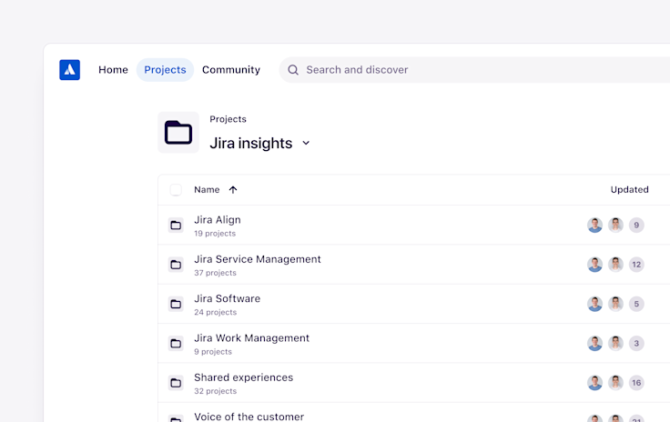Click the '19 projects' subtitle text

point(215,234)
